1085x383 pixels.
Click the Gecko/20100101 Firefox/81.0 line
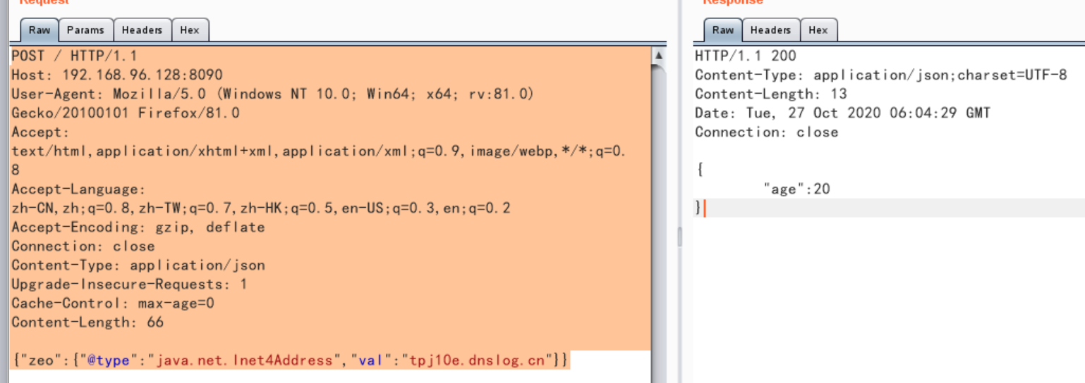coord(126,113)
